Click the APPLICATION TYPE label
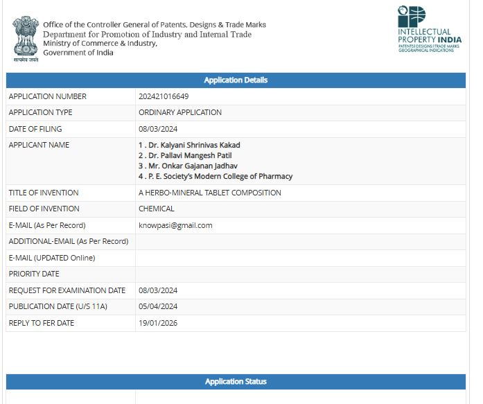 40,112
